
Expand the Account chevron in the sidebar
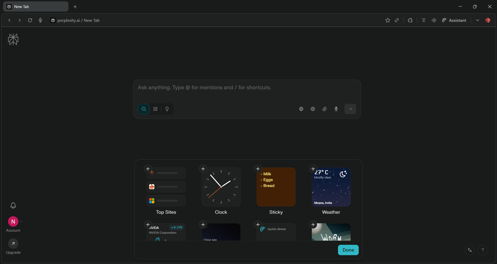click(21, 221)
